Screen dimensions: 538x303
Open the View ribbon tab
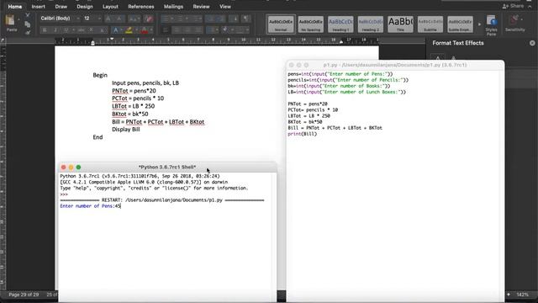click(x=225, y=7)
